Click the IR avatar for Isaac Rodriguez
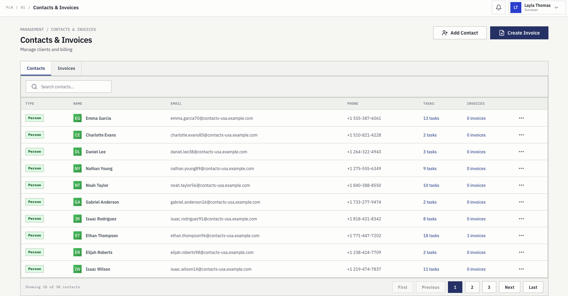 (78, 219)
